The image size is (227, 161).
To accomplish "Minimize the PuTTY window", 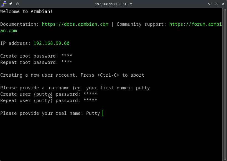I will (x=210, y=4).
